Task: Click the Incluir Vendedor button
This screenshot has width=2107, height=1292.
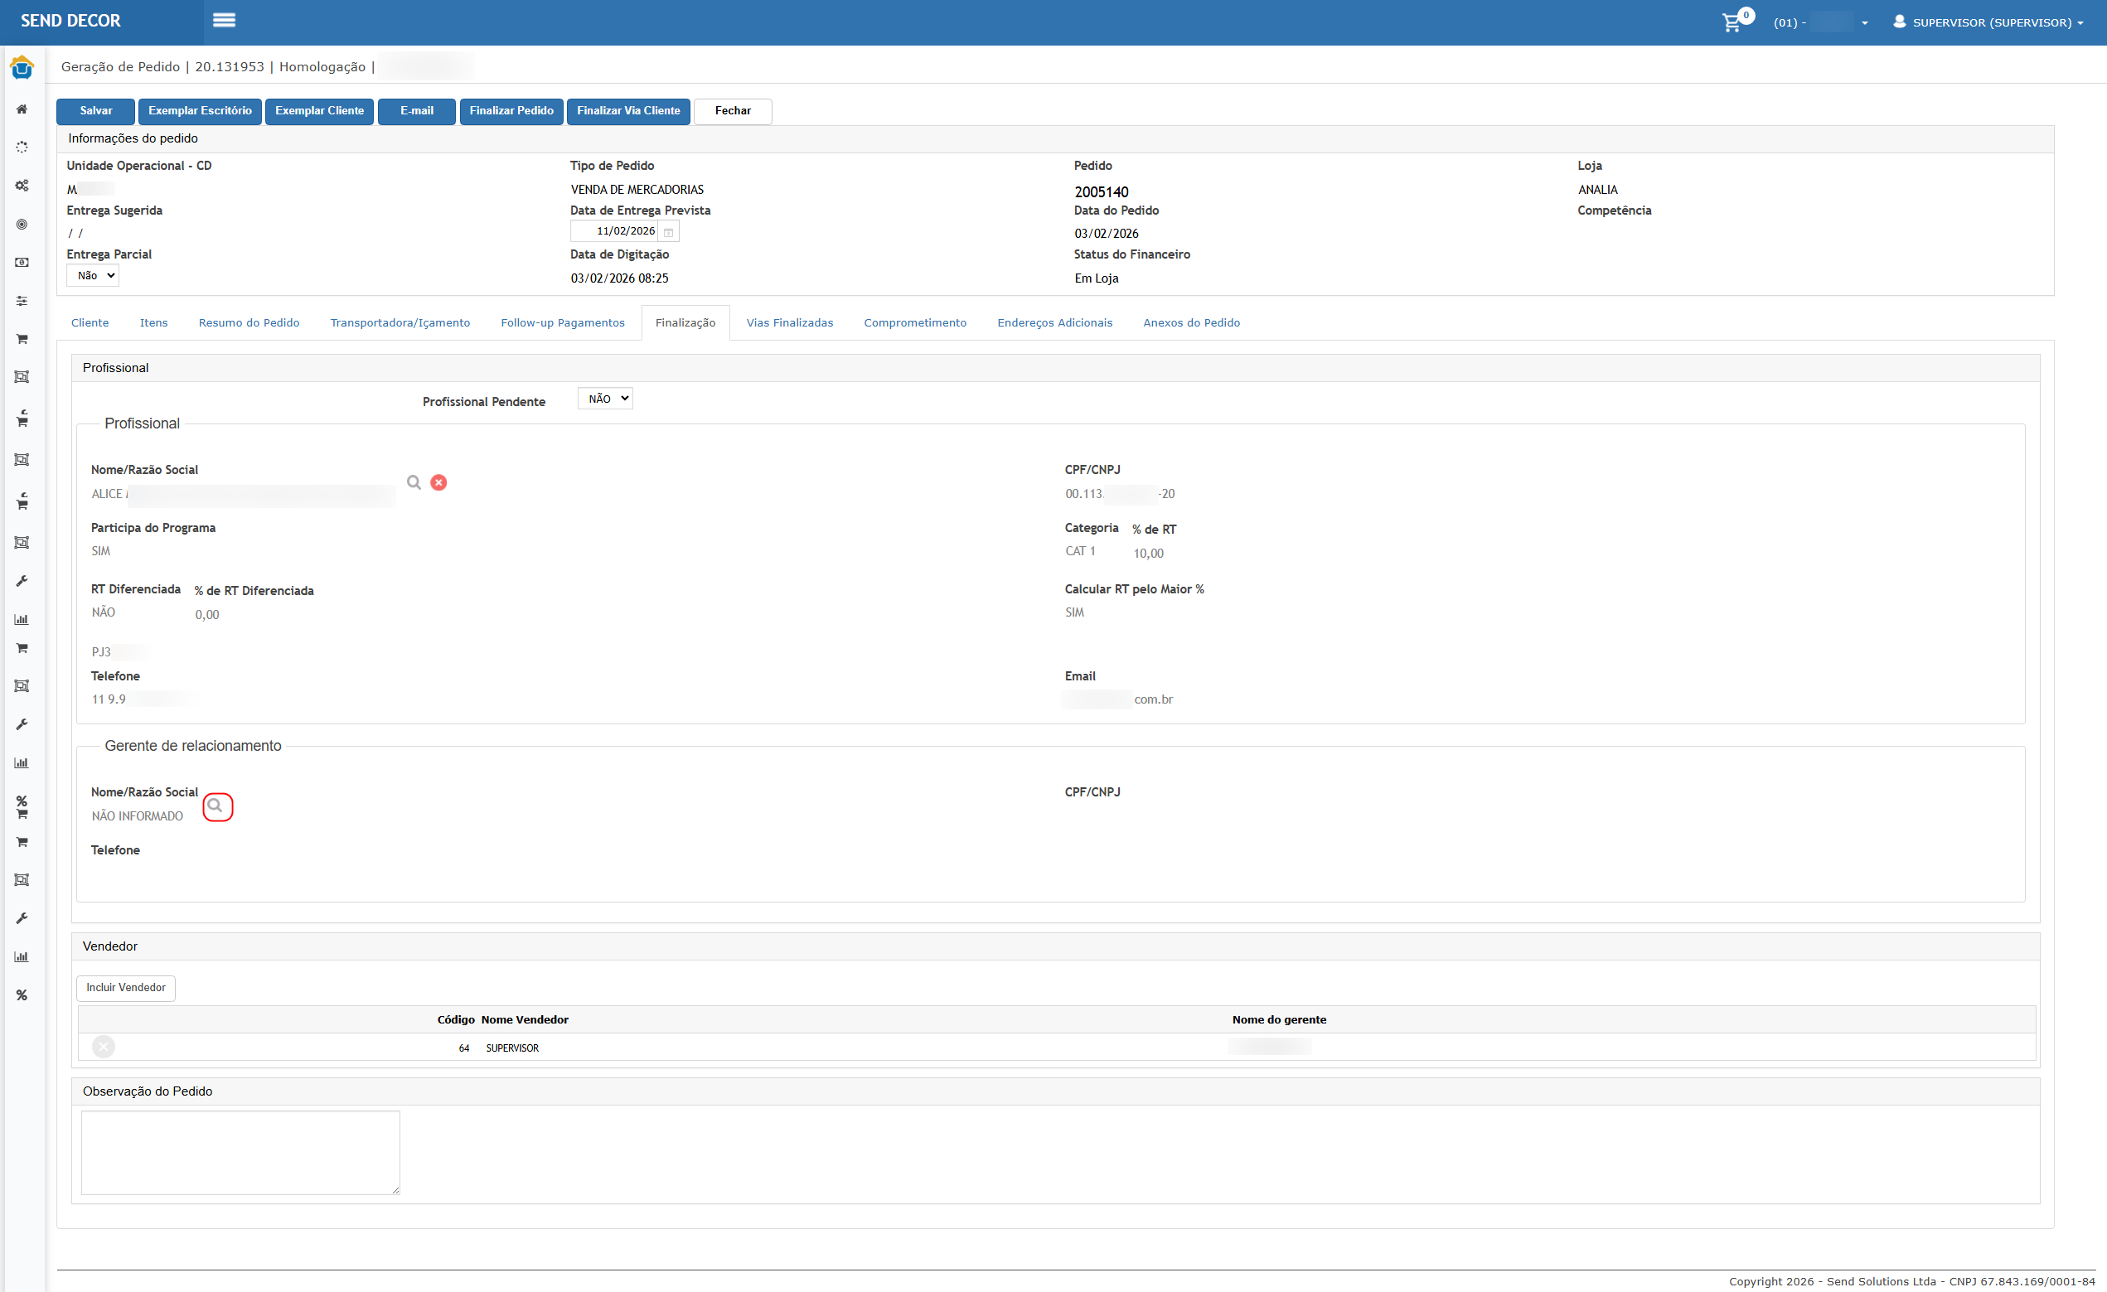Action: pyautogui.click(x=126, y=988)
